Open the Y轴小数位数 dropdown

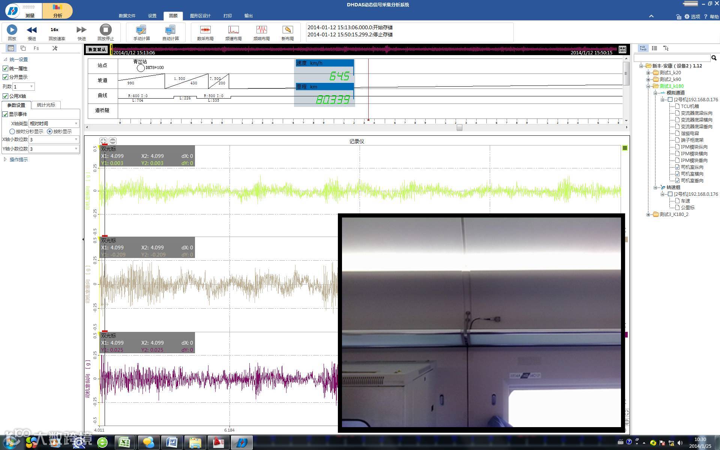[x=54, y=149]
